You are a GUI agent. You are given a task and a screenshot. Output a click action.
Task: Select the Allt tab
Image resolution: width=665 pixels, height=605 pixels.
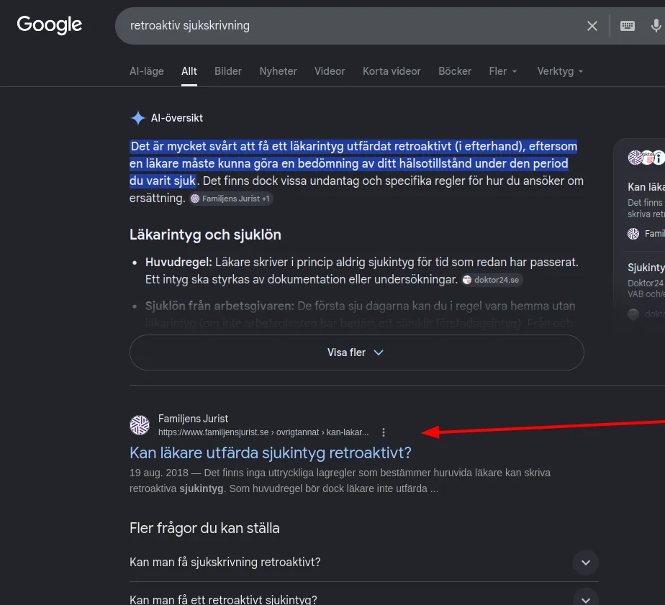[x=189, y=71]
